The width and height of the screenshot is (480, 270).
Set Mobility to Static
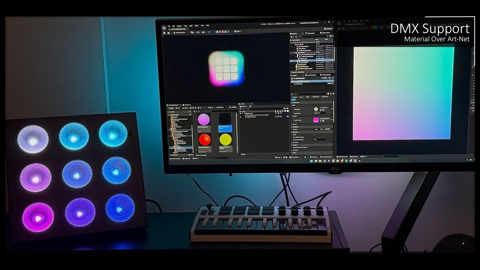click(x=316, y=129)
